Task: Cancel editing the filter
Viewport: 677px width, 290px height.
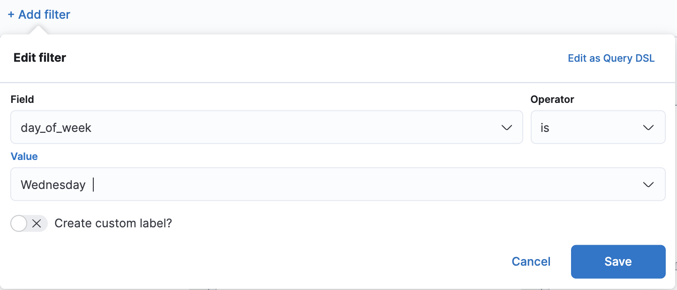Action: click(531, 261)
